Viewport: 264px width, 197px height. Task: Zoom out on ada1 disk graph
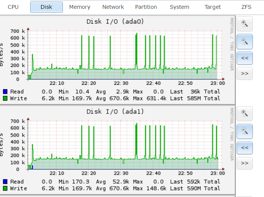point(245,131)
